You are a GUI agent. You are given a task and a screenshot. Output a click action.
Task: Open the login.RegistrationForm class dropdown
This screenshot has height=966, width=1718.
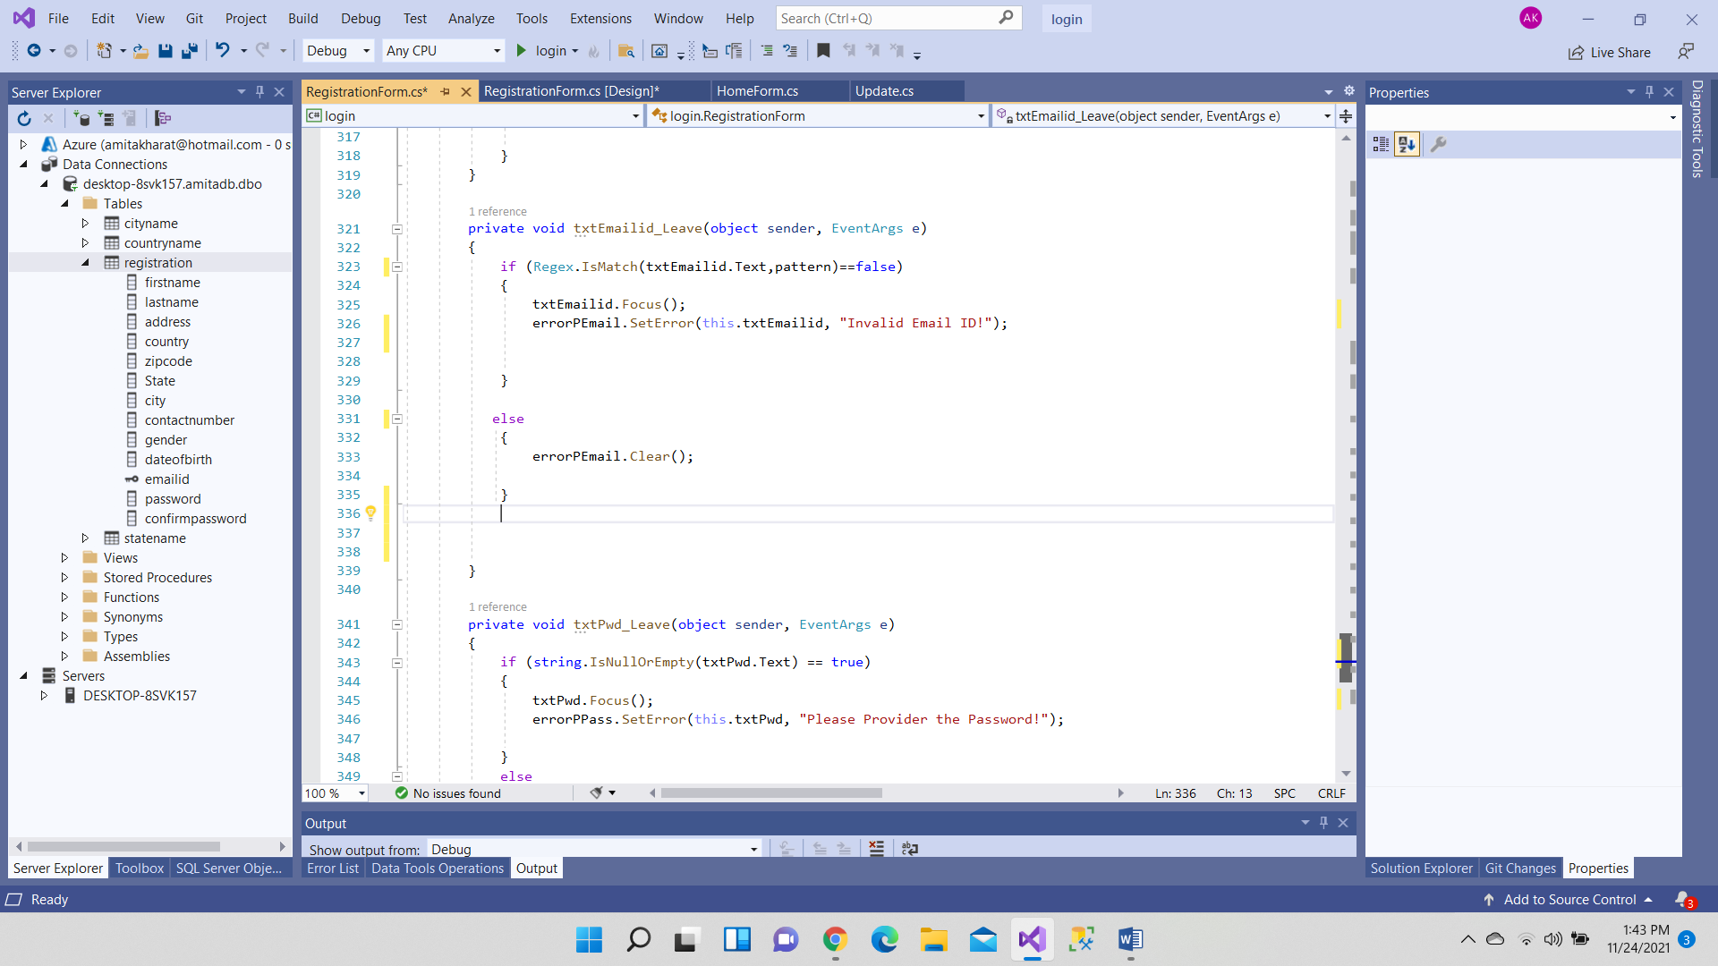(818, 115)
